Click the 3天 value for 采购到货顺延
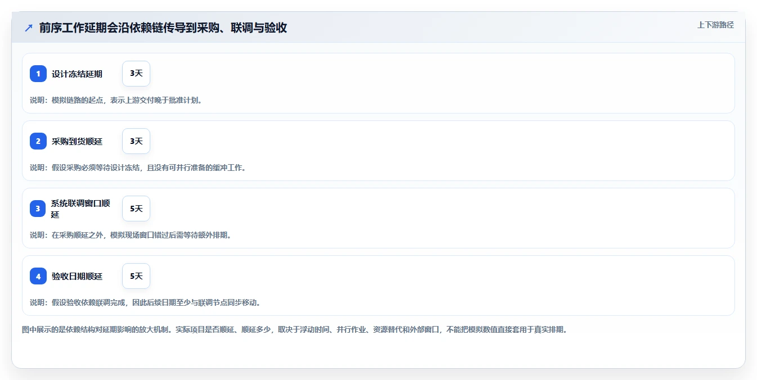This screenshot has width=757, height=380. tap(136, 141)
